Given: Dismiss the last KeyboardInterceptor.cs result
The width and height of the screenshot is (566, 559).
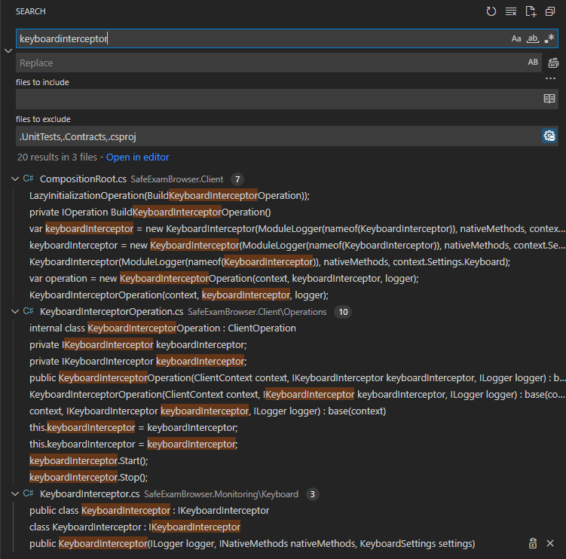Looking at the screenshot, I should click(x=550, y=543).
